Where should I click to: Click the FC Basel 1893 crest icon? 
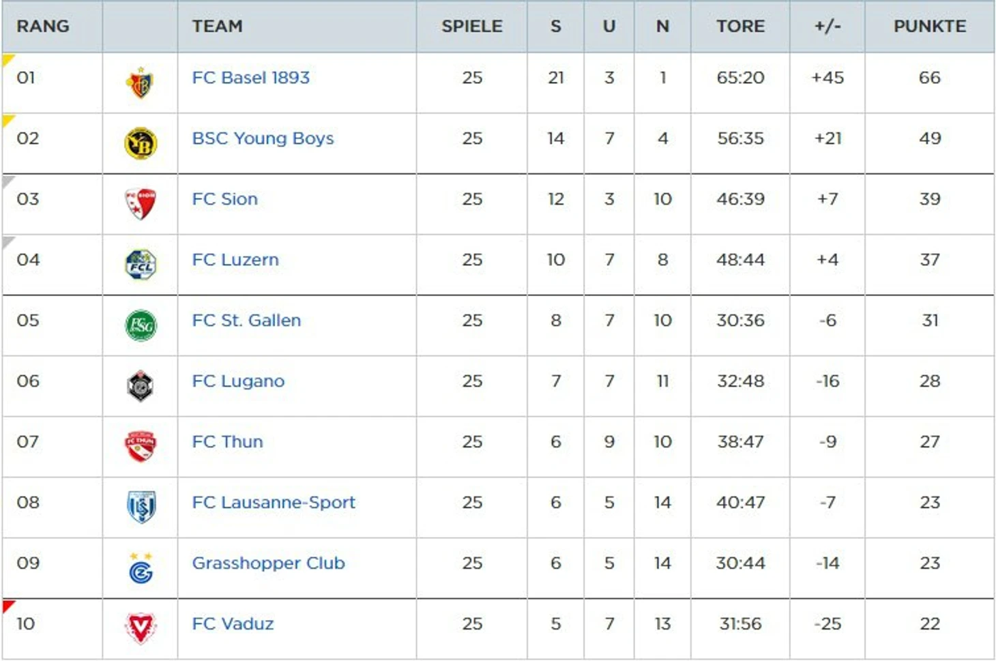141,83
